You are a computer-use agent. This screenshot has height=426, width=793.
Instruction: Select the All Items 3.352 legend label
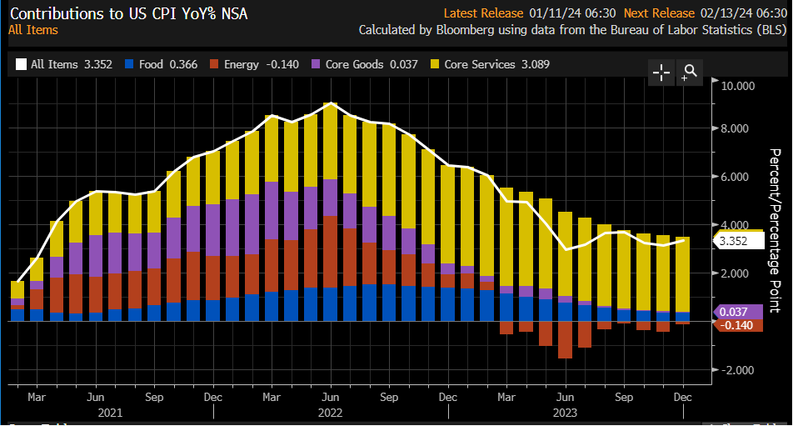(72, 64)
